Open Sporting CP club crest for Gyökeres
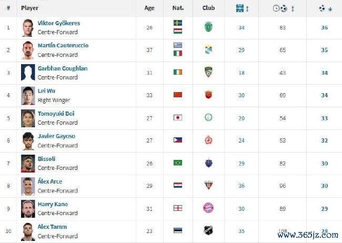The image size is (342, 243). [208, 27]
